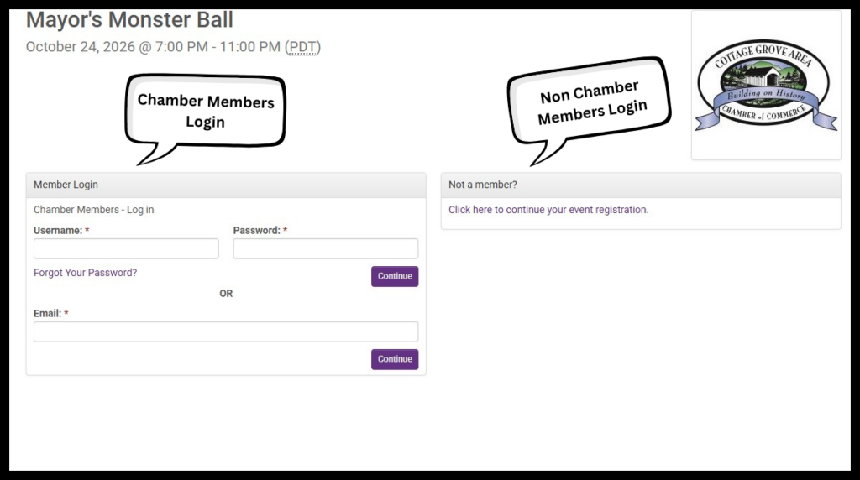Image resolution: width=860 pixels, height=480 pixels.
Task: Click the Chamber Members Login speech bubble
Action: point(205,118)
